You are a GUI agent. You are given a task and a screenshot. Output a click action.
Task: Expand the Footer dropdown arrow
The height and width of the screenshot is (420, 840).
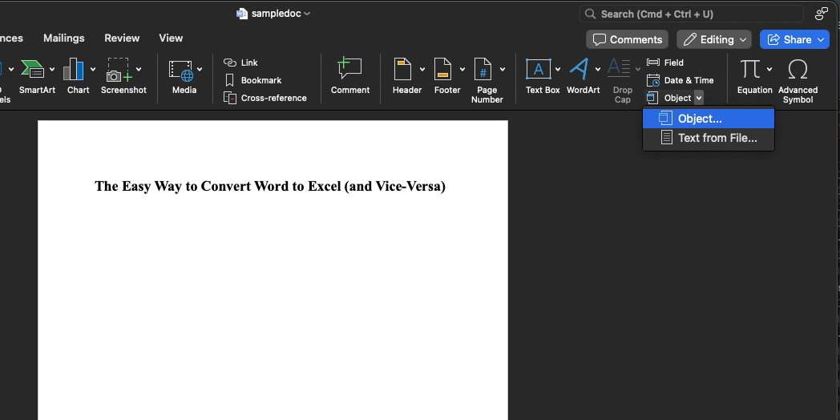(462, 69)
